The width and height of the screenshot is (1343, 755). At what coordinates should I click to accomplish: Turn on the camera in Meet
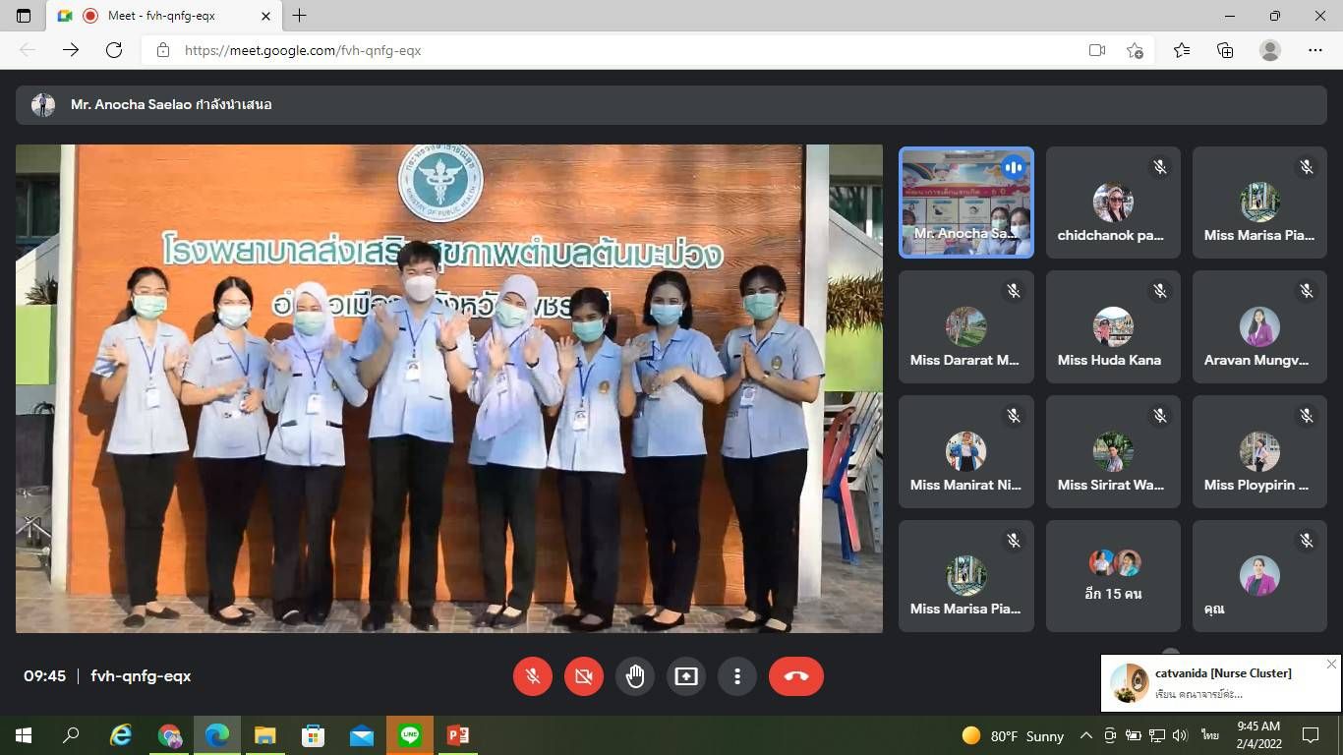pyautogui.click(x=584, y=676)
